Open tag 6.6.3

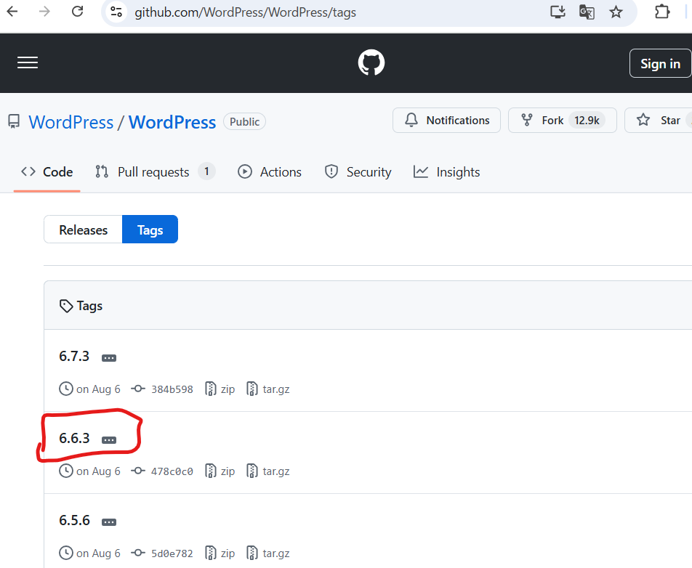[74, 438]
